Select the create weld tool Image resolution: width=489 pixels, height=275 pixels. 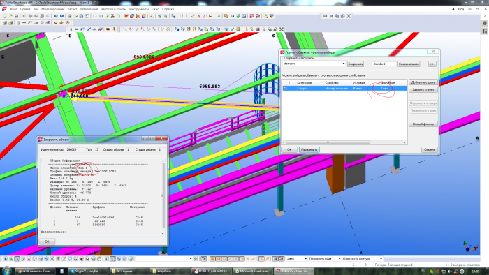[x=114, y=29]
